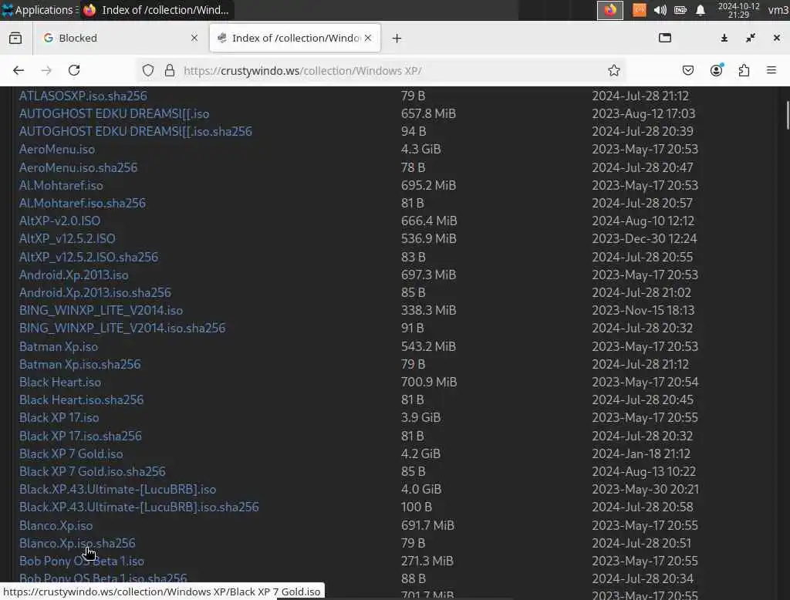The width and height of the screenshot is (790, 600).
Task: Focus the Firefox taskbar window button
Action: 156,10
